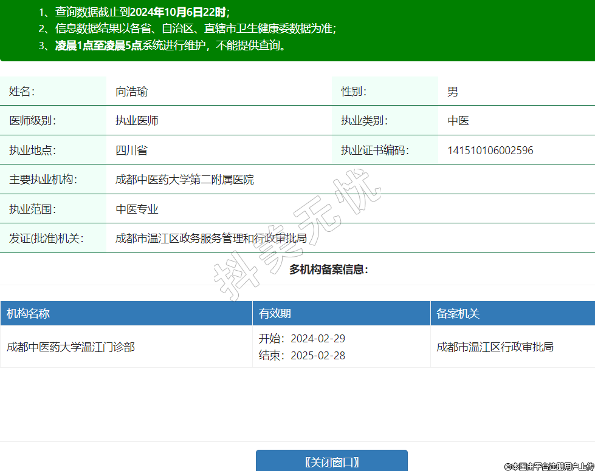Click the 主要执业机构 field label
Screen dimensions: 595x471
click(x=43, y=180)
